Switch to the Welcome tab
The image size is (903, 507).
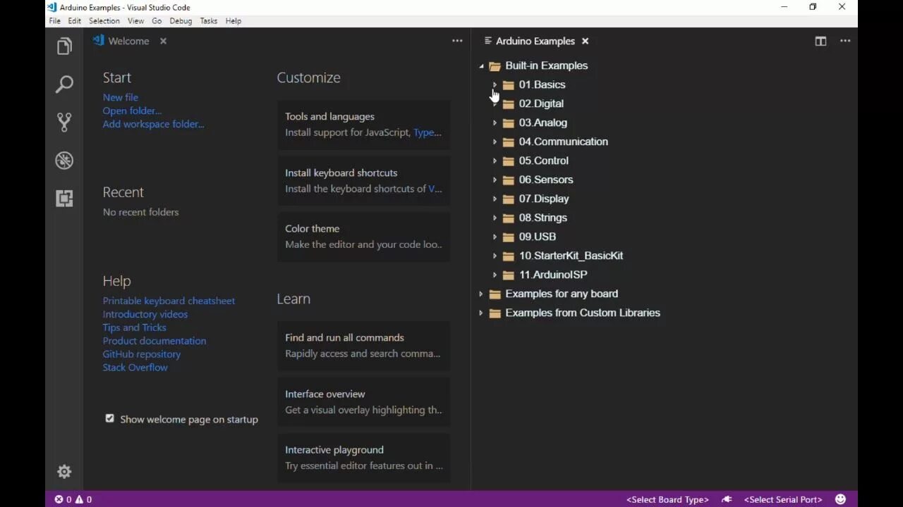(129, 41)
